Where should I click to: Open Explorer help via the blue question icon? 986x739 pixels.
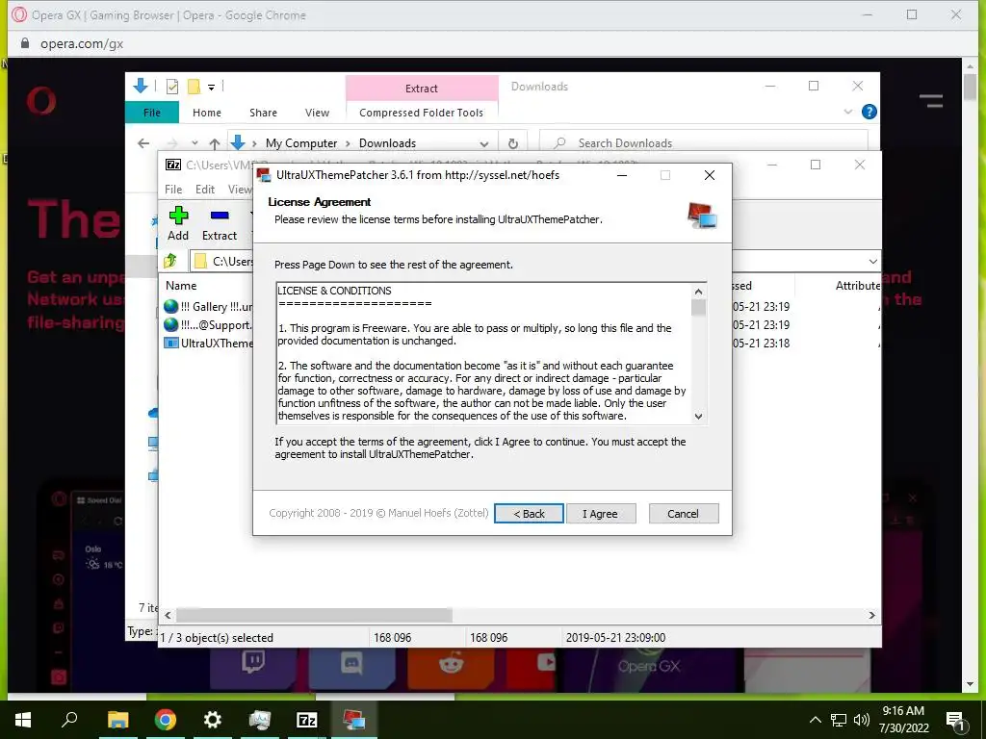click(x=869, y=112)
